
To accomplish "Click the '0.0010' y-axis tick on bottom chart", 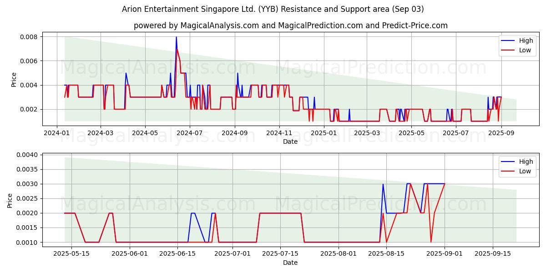I will tap(28, 242).
